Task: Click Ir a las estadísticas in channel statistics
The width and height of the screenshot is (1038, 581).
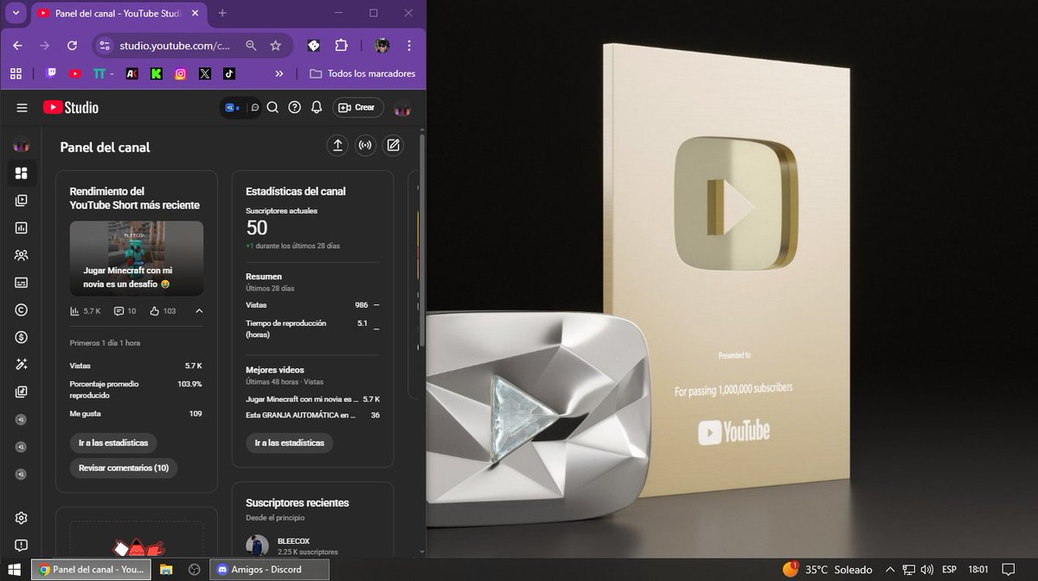Action: [x=290, y=443]
